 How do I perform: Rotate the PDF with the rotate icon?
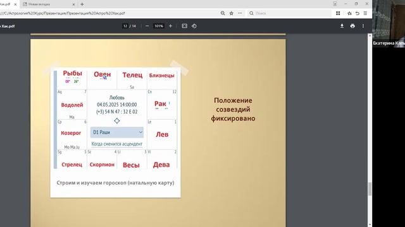coord(194,26)
